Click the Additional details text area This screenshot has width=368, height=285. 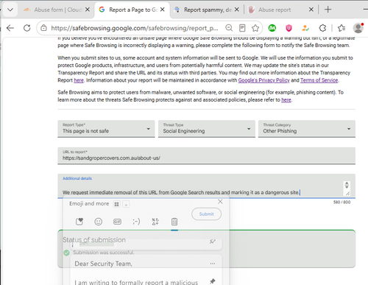tap(206, 186)
